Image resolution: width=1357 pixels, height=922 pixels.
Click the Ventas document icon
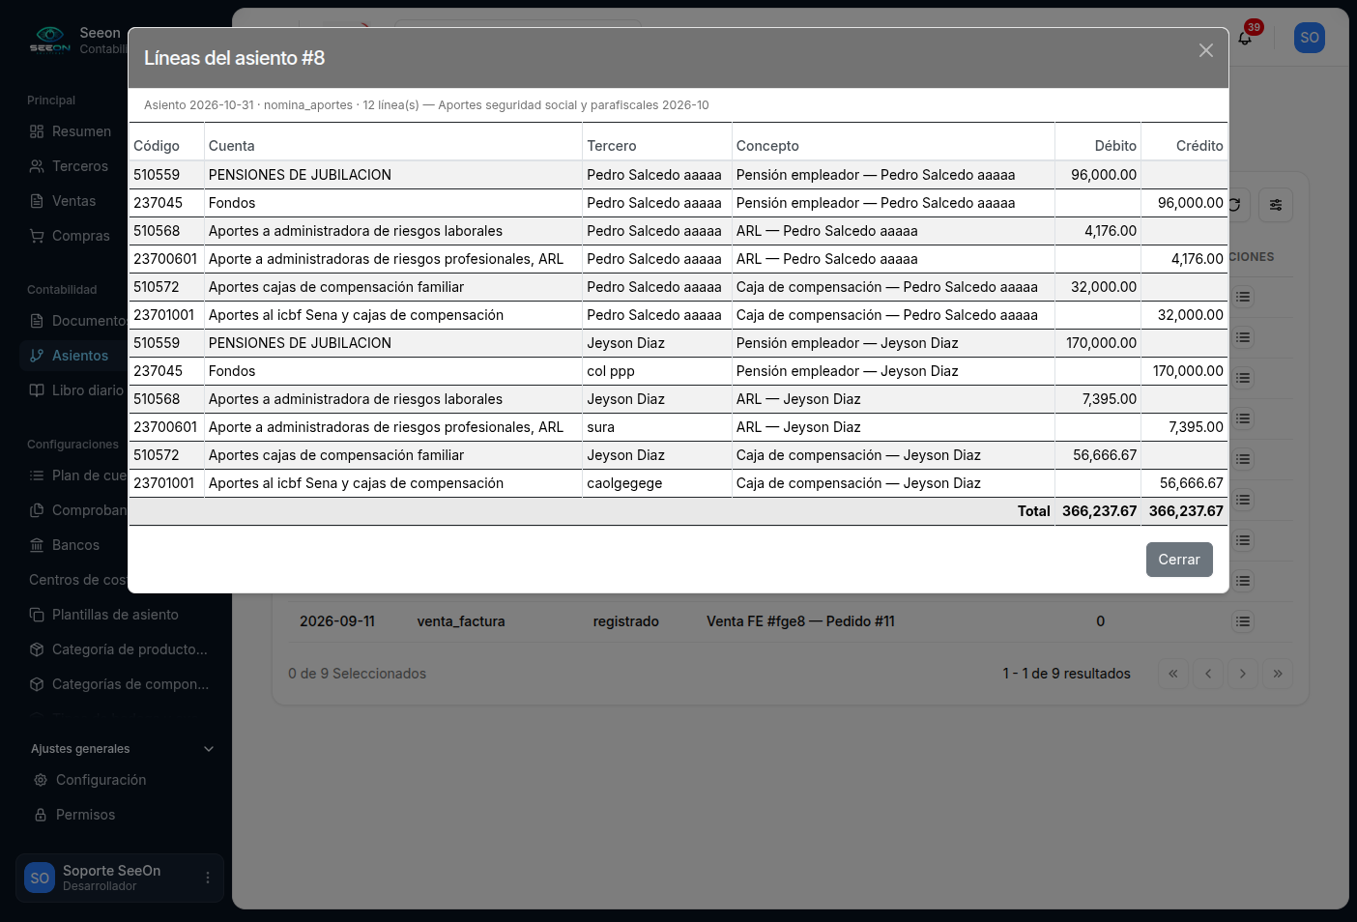coord(37,201)
